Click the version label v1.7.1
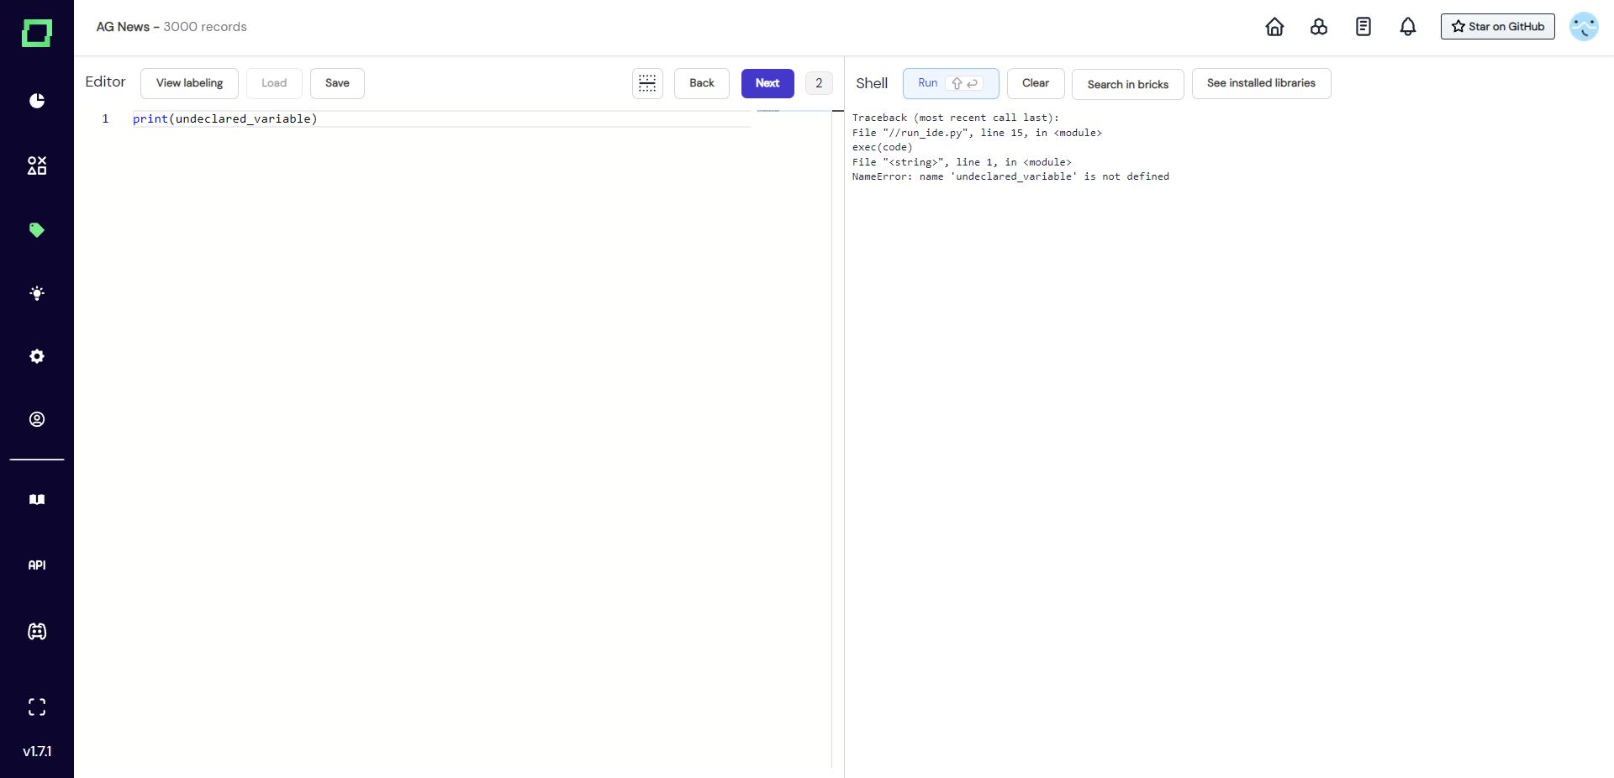This screenshot has width=1614, height=778. point(37,751)
